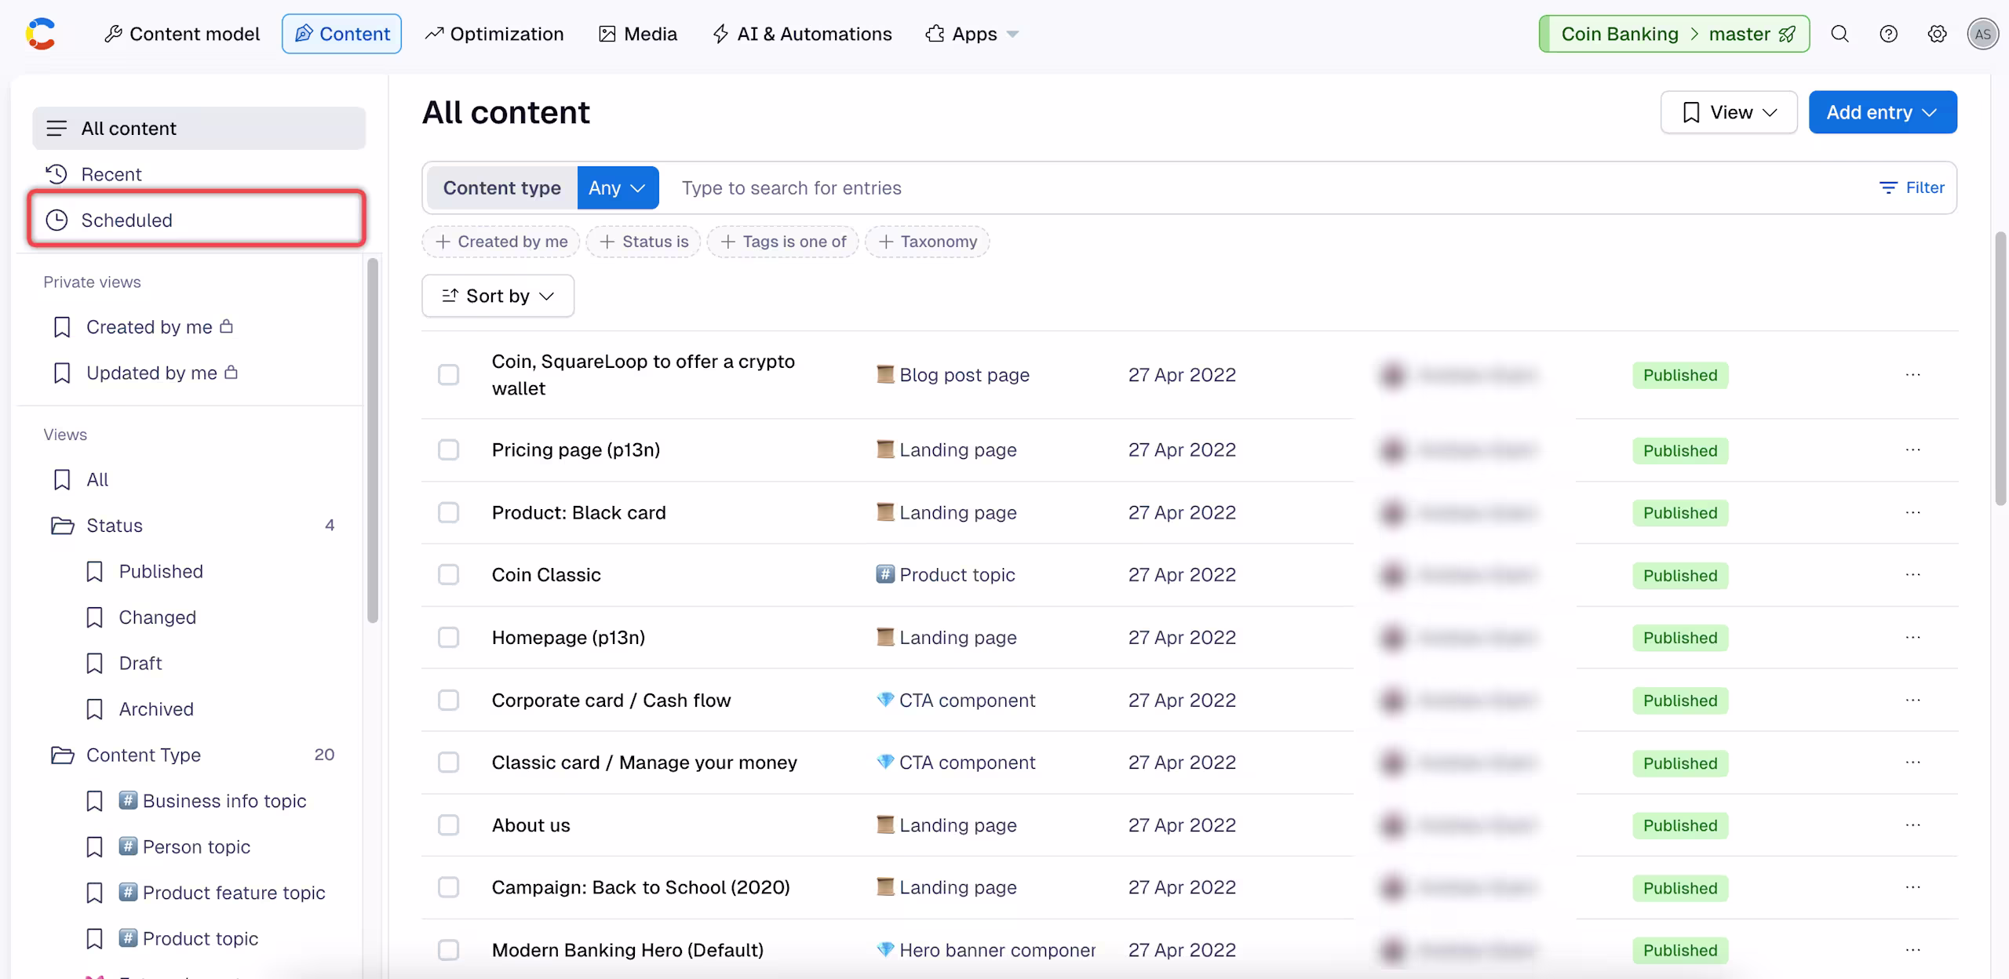Check the Corporate card / Cash flow checkbox
Screen dimensions: 2009x979
tap(448, 700)
